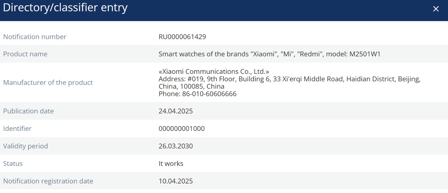
Task: Click the Identifier label
Action: (x=17, y=129)
